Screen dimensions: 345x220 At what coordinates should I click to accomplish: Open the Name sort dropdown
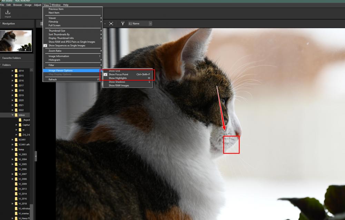(x=140, y=23)
